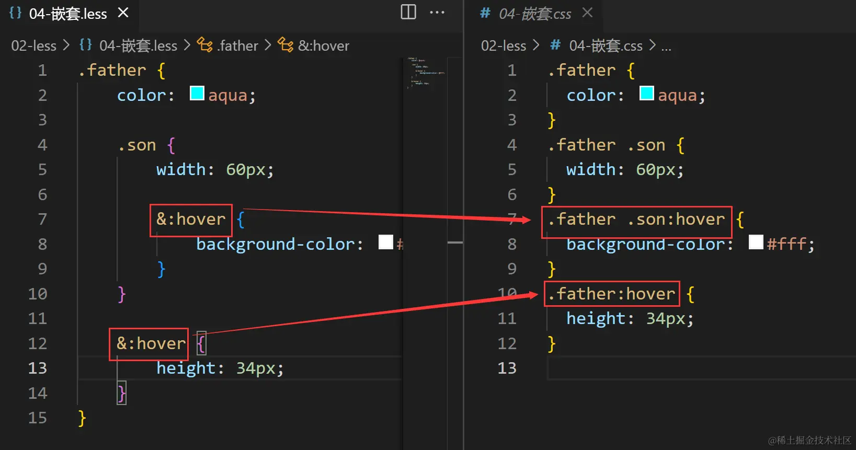Expand chevron after 04-嵌套.css in breadcrumb
The width and height of the screenshot is (856, 450).
(652, 45)
